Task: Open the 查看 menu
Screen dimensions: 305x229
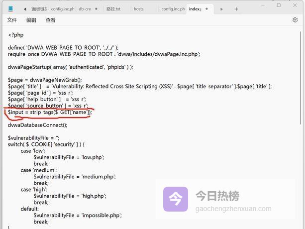Action: (x=50, y=20)
